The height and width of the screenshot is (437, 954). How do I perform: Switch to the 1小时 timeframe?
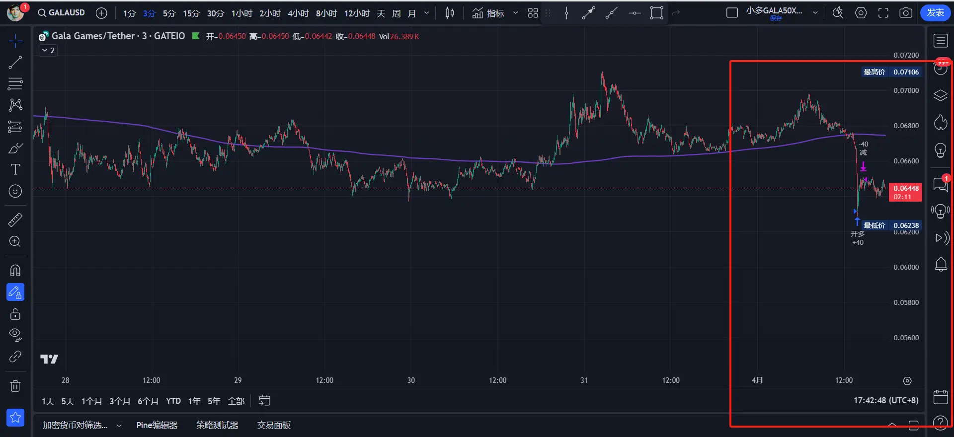pos(242,13)
